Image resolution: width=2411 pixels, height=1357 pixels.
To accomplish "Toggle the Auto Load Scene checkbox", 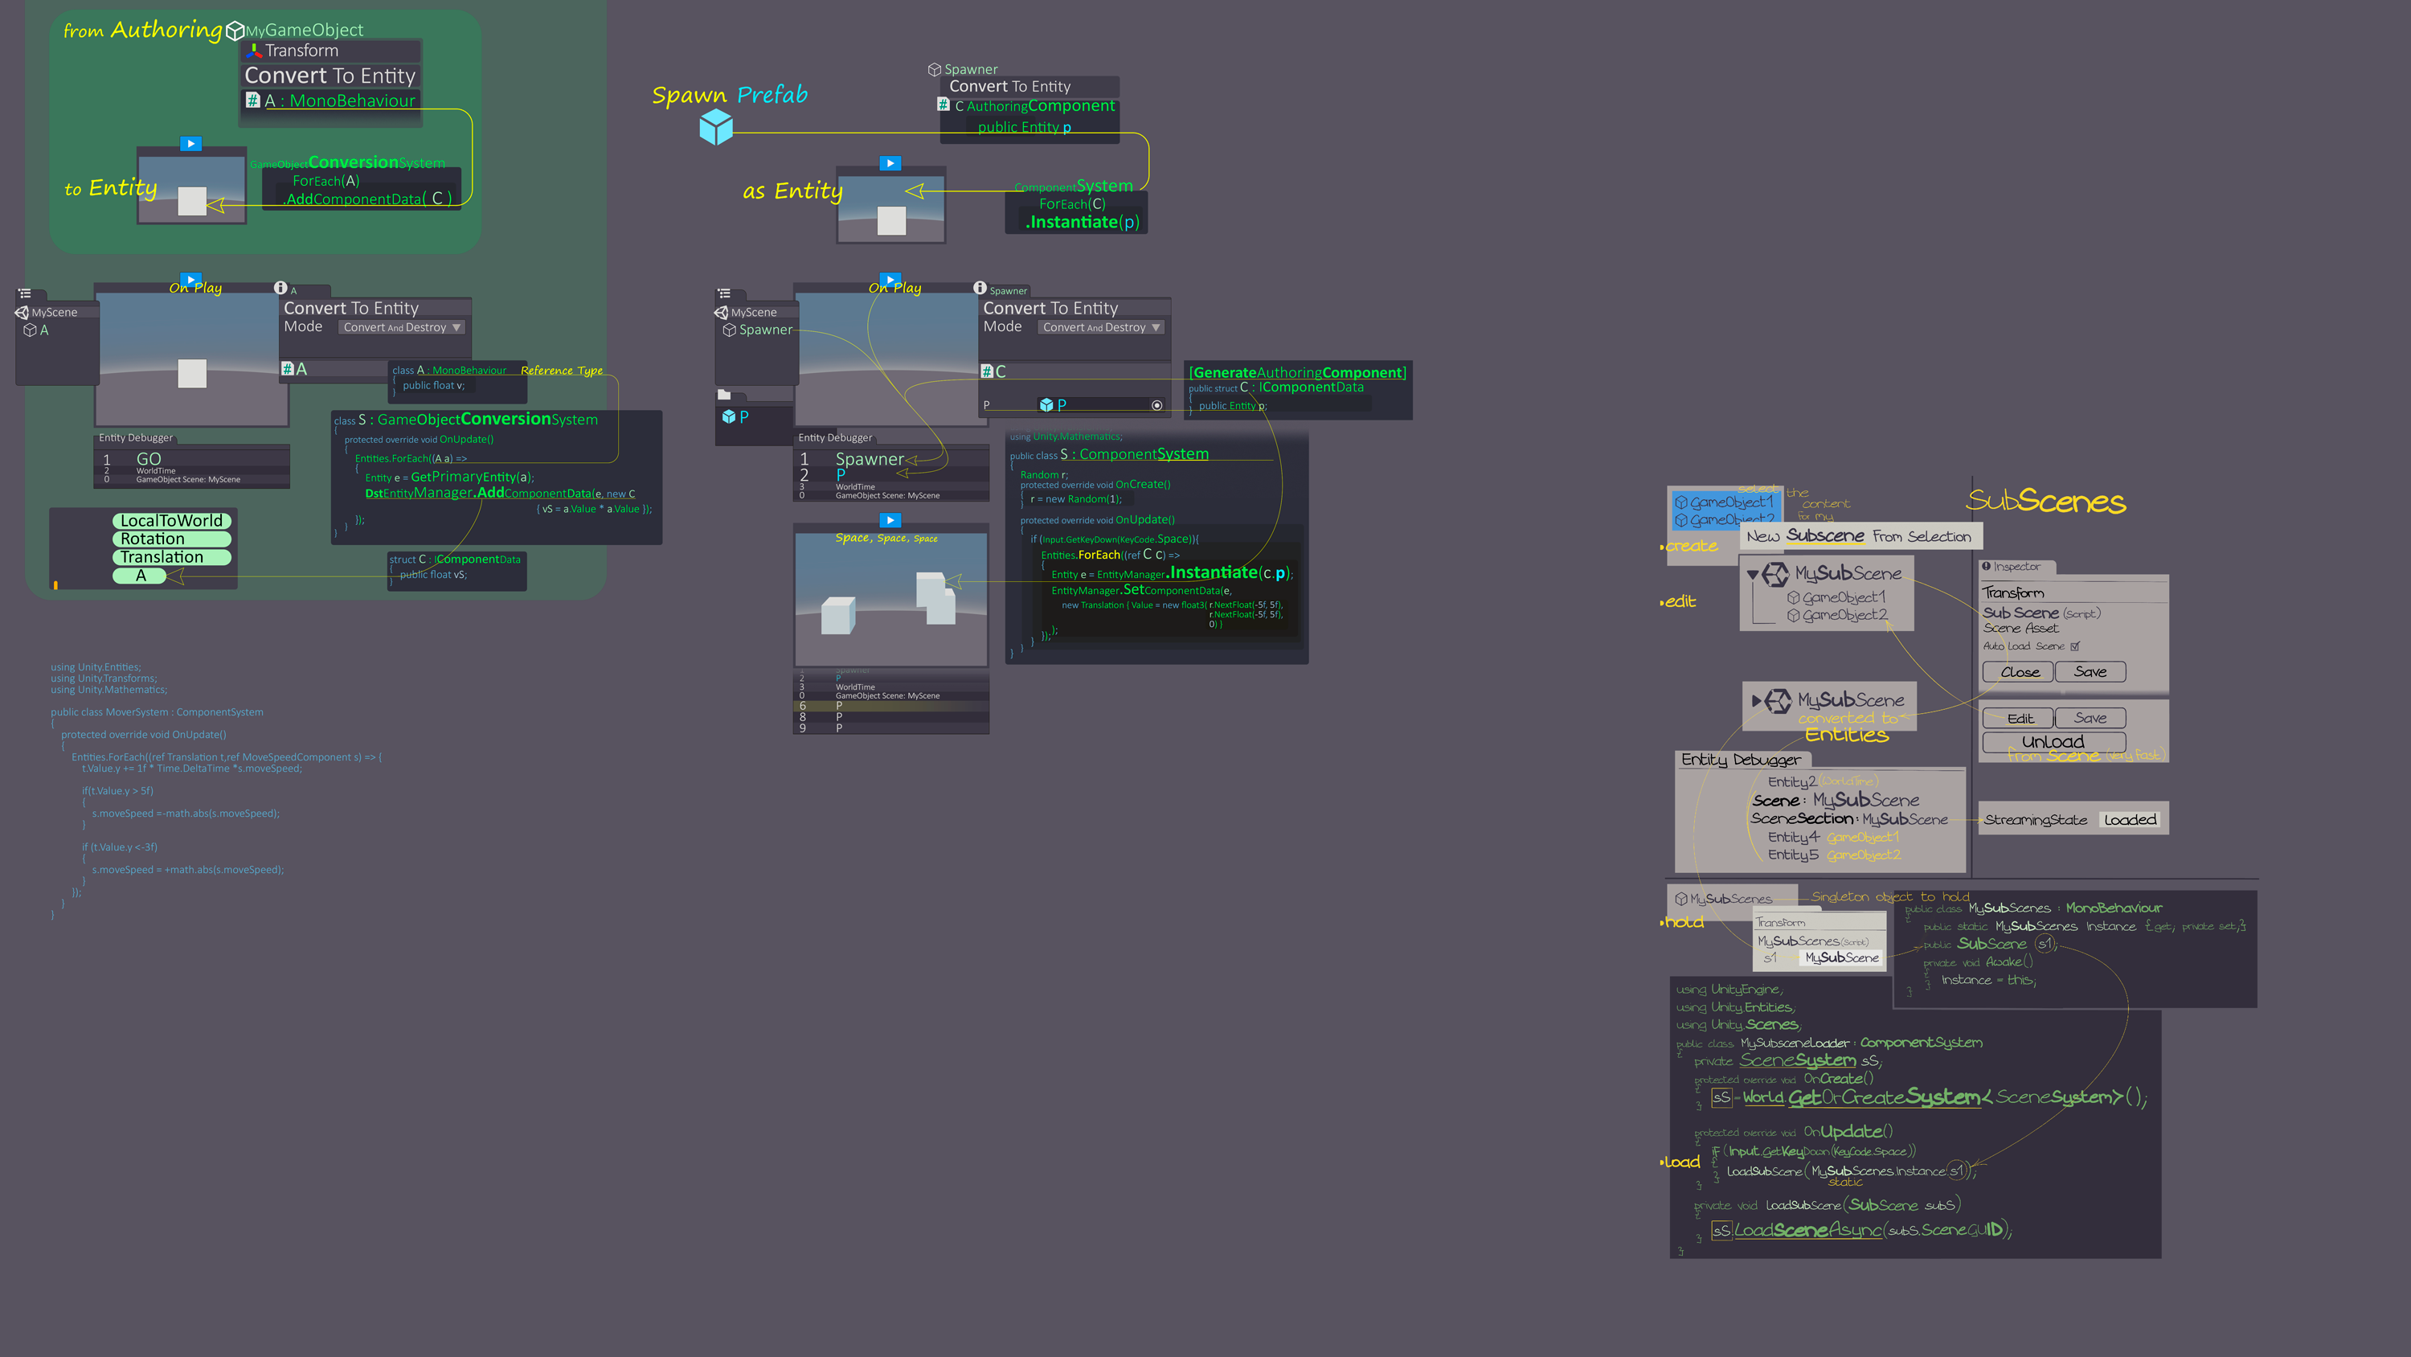I will point(2075,646).
